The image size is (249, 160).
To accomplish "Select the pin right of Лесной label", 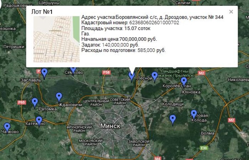I will coord(154,76).
